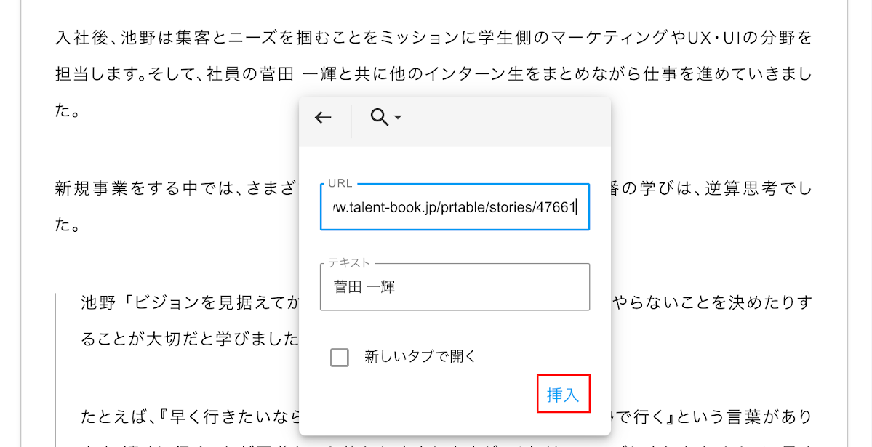Expand the caret beside the search icon

point(398,118)
